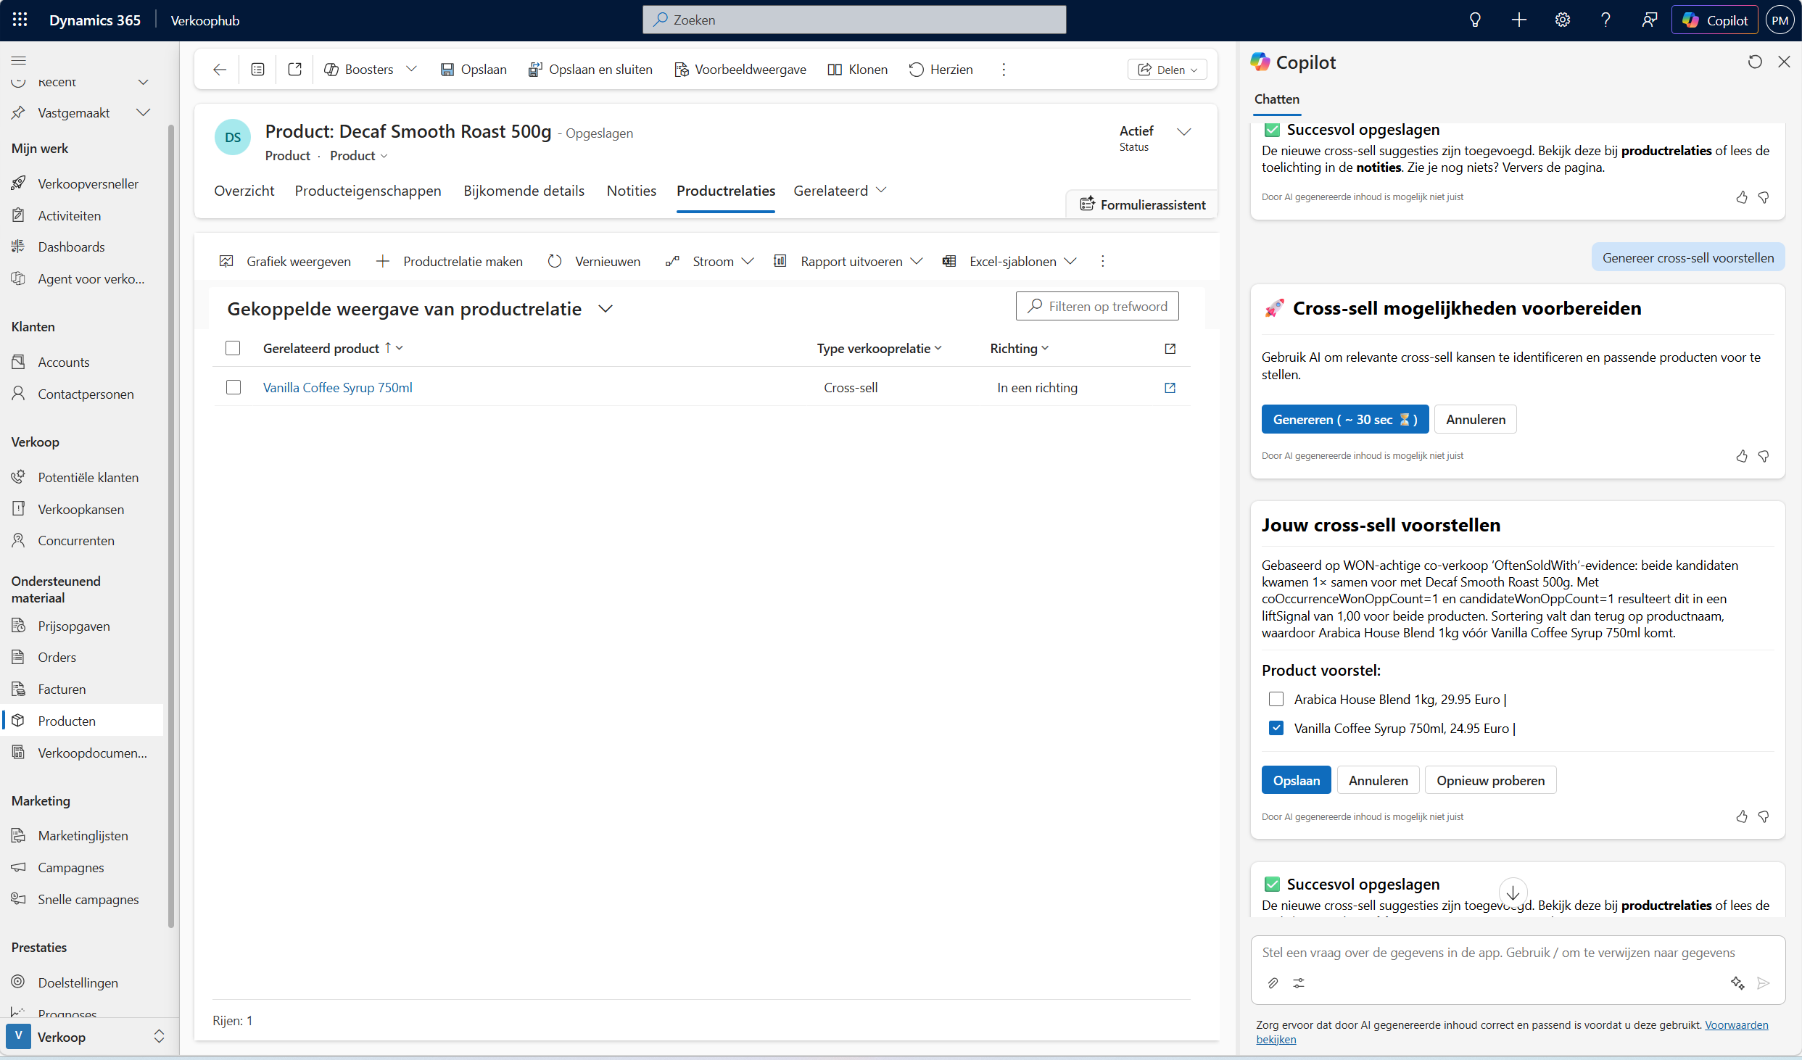
Task: Switch to the Notities tab
Action: [x=631, y=191]
